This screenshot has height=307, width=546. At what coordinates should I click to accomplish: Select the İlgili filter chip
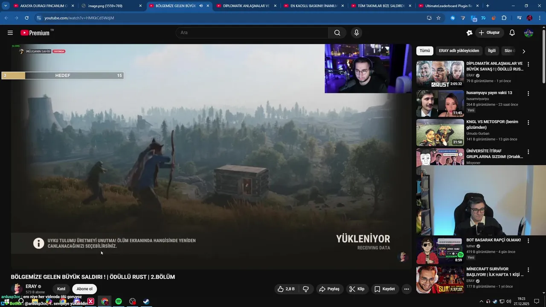pos(492,51)
